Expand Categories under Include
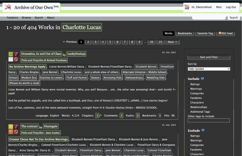The height and width of the screenshot is (156, 242). 197,93
